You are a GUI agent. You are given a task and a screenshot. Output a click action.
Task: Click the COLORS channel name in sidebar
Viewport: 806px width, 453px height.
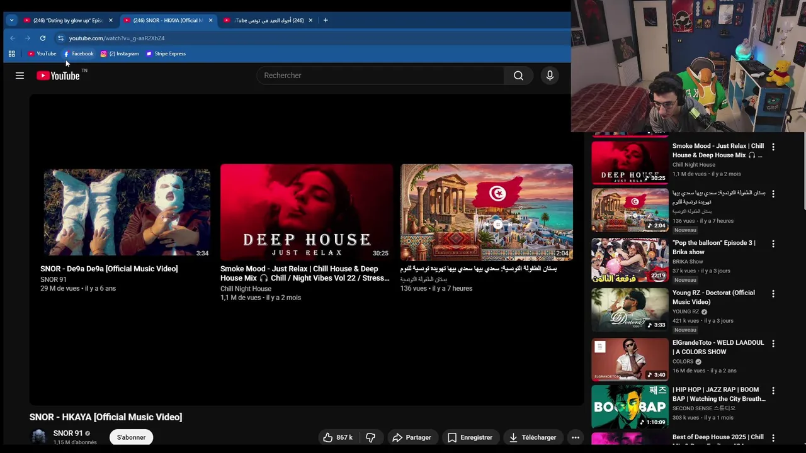[683, 362]
